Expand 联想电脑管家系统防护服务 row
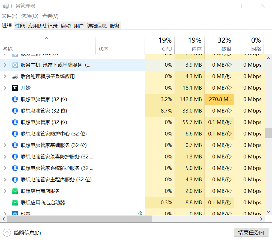This screenshot has width=272, height=242. [x=5, y=168]
